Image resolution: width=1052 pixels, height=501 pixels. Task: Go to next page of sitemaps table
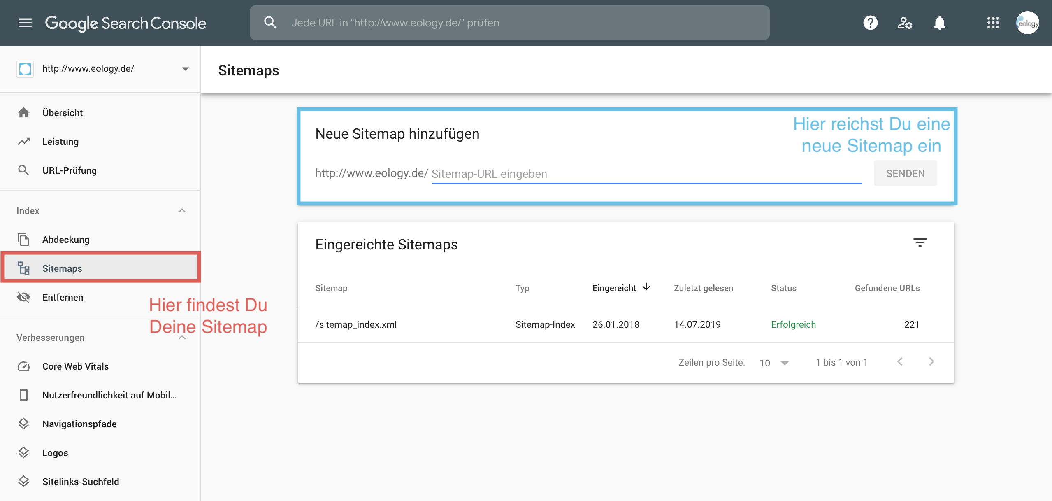click(x=932, y=362)
